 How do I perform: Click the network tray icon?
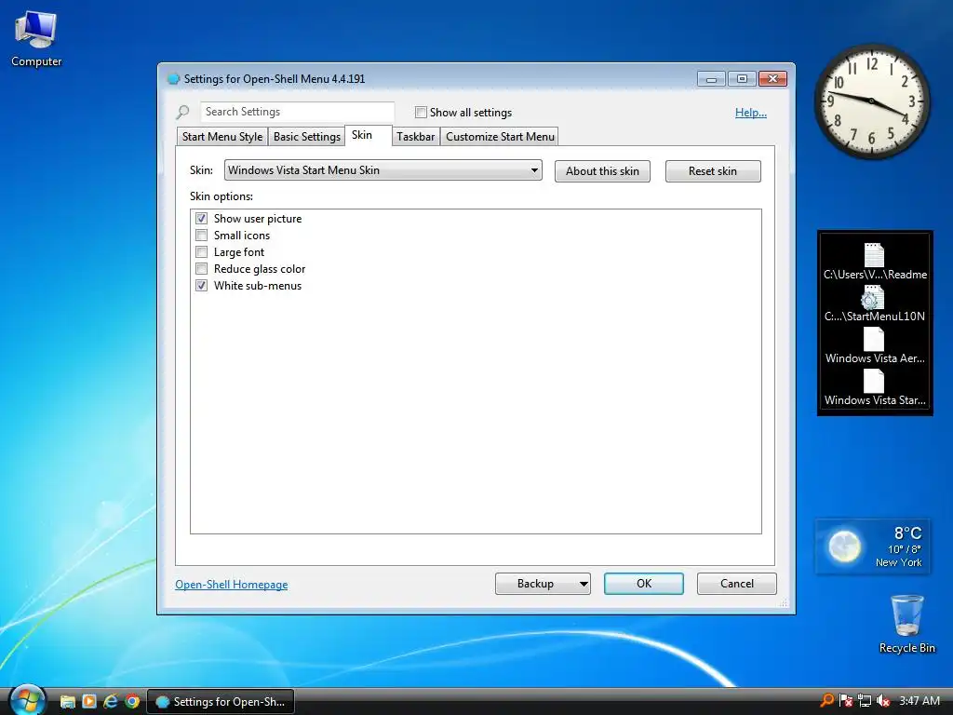pos(865,701)
